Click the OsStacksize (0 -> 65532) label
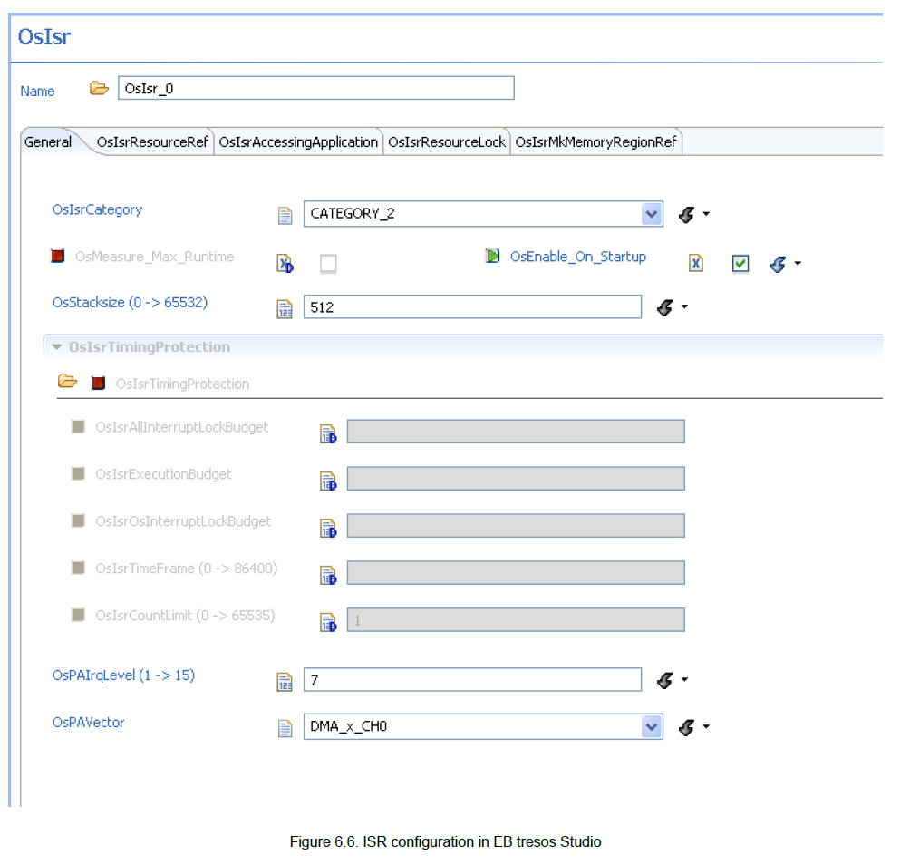Image resolution: width=900 pixels, height=865 pixels. [130, 302]
